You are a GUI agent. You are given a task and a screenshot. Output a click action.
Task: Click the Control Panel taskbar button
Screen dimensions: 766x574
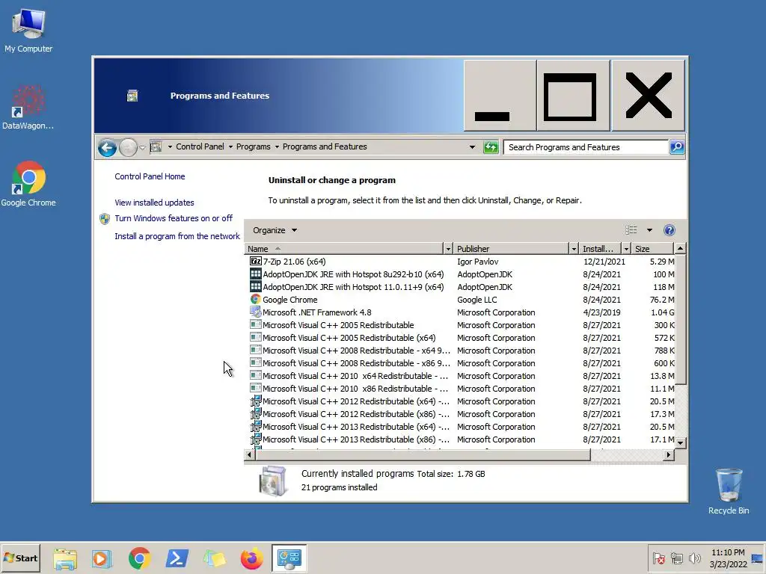(x=289, y=558)
